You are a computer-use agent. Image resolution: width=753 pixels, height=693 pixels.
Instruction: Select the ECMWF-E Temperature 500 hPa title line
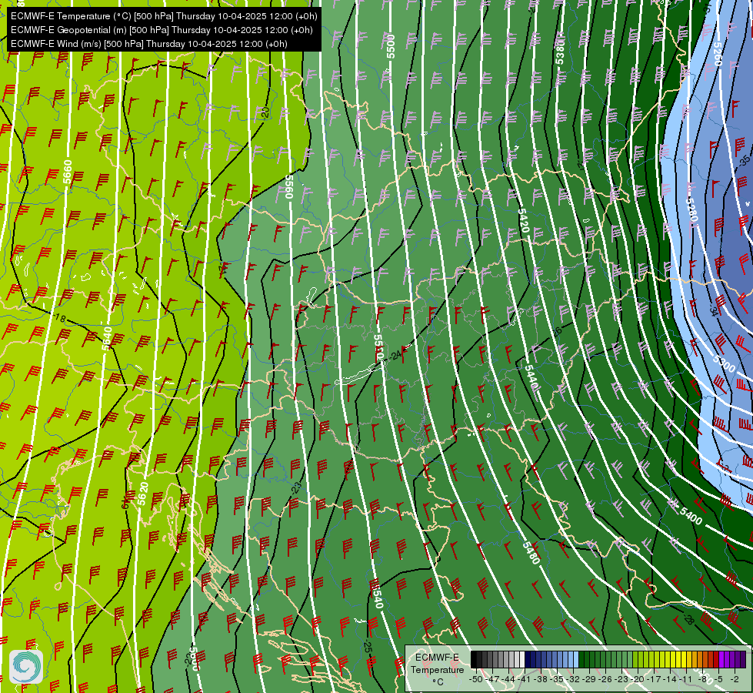point(164,16)
